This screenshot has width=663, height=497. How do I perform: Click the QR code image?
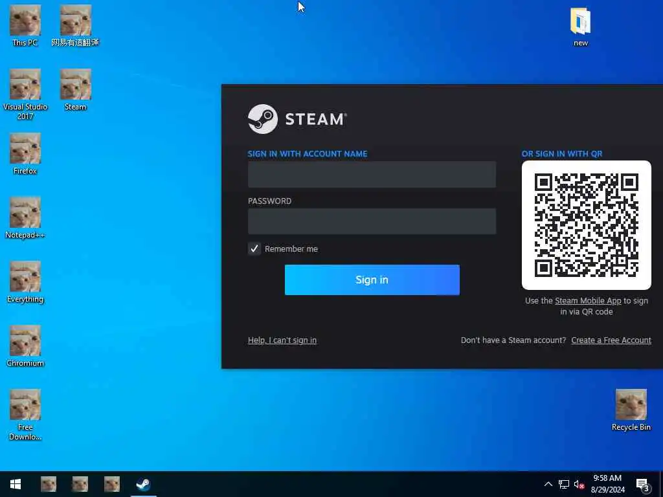587,225
